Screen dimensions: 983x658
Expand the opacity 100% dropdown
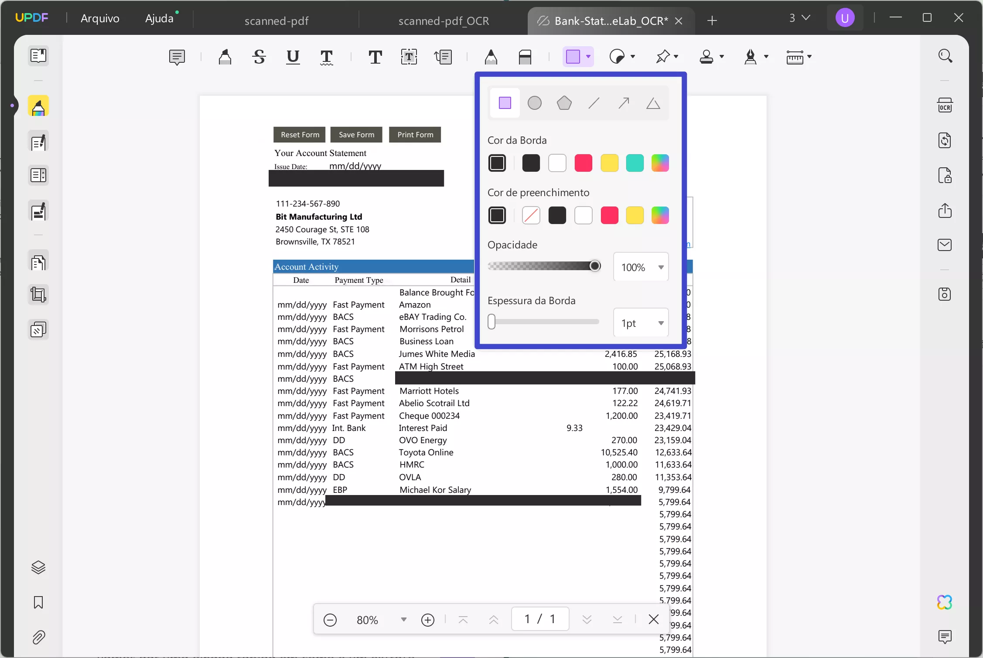pos(661,267)
